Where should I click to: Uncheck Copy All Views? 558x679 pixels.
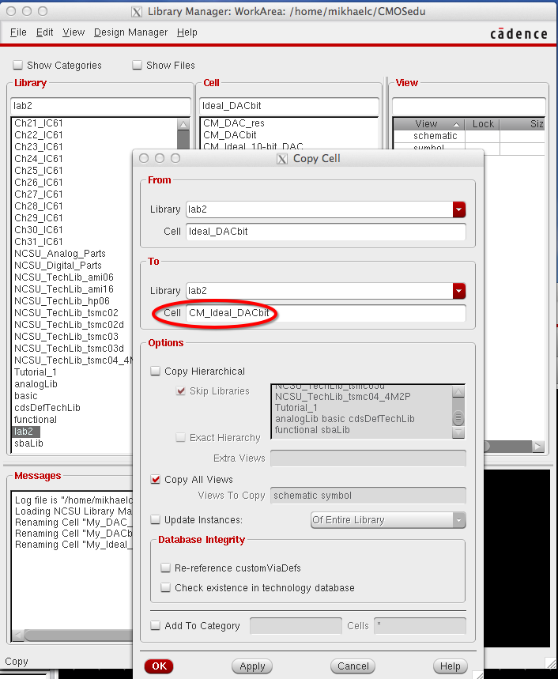coord(155,479)
